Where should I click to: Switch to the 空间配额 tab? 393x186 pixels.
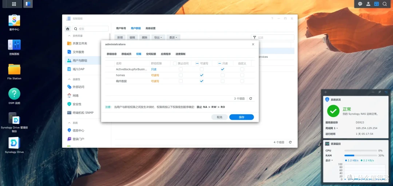coord(151,54)
